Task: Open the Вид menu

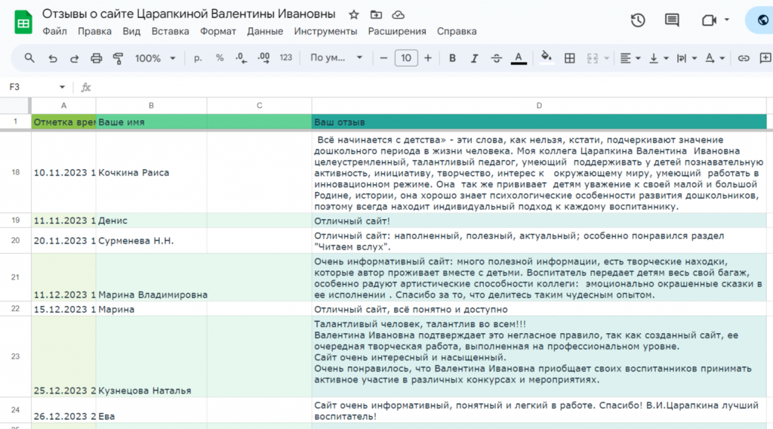Action: coord(131,31)
